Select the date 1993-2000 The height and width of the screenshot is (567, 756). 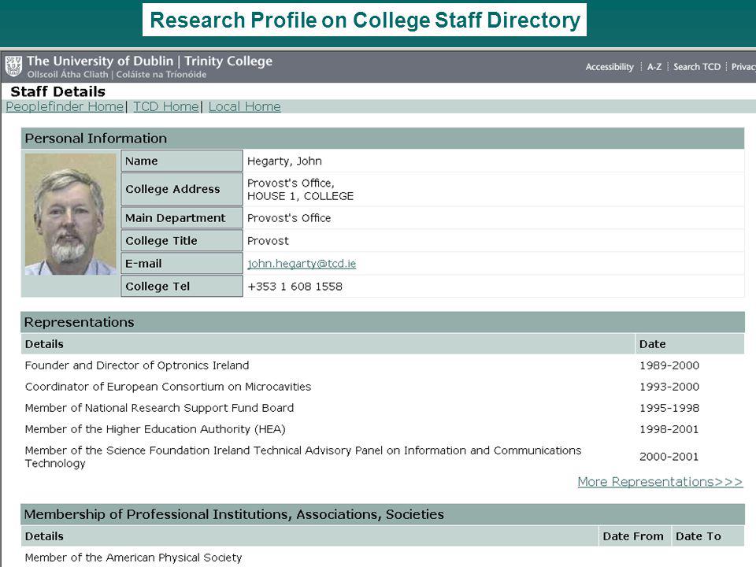coord(669,387)
